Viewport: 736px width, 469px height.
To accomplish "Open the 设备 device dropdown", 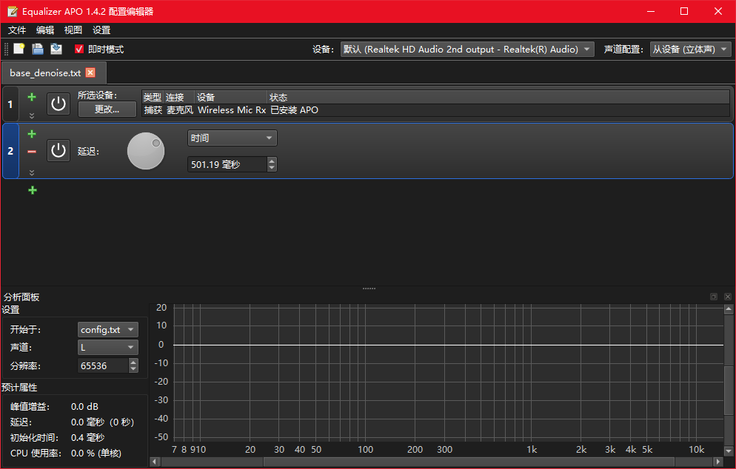I will (x=467, y=50).
